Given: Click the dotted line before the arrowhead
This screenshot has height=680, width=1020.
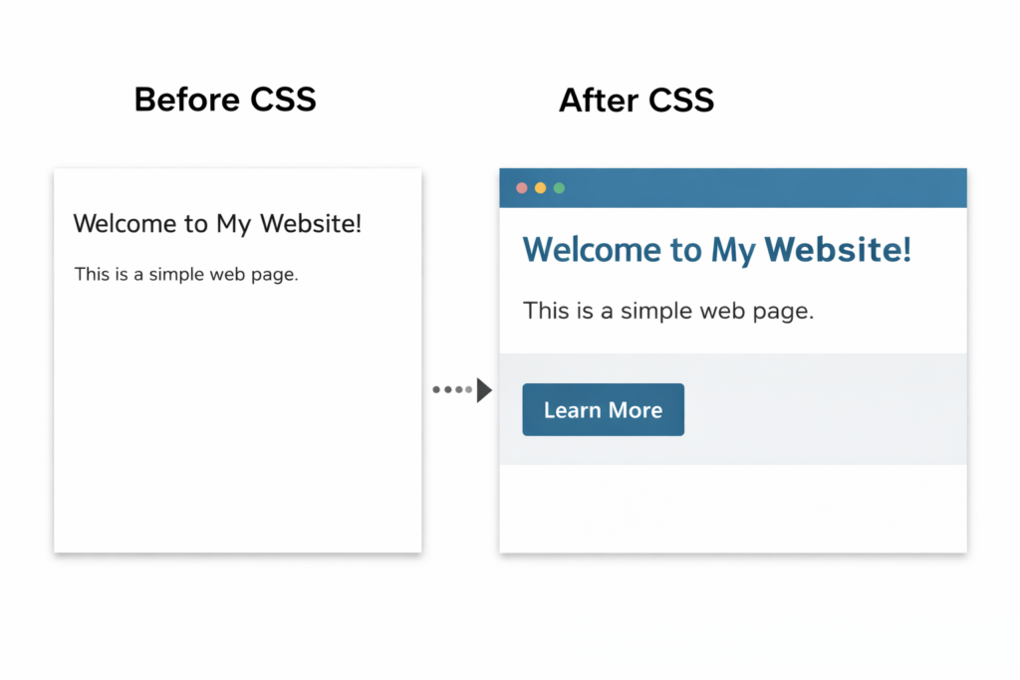Looking at the screenshot, I should (452, 390).
